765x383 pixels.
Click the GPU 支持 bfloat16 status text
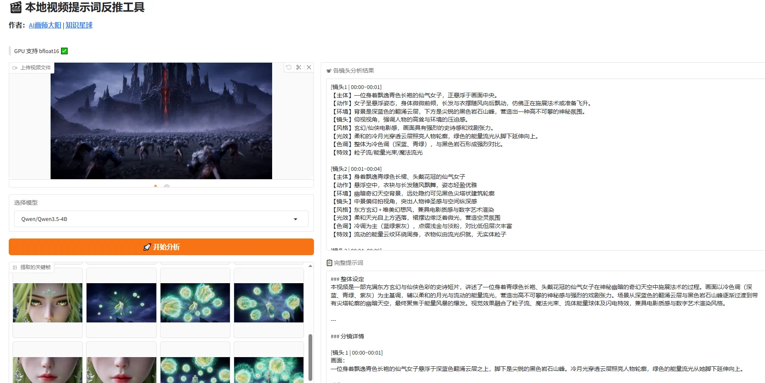[x=37, y=51]
